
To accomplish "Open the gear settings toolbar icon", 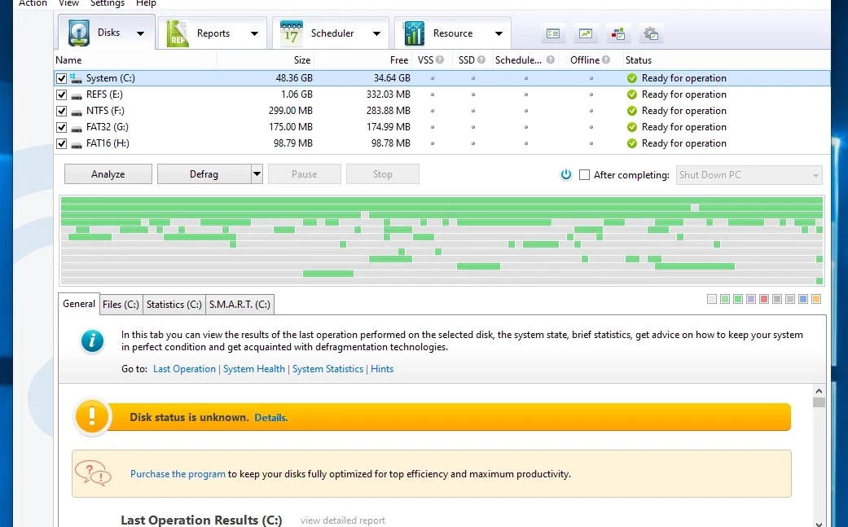I will tap(651, 33).
